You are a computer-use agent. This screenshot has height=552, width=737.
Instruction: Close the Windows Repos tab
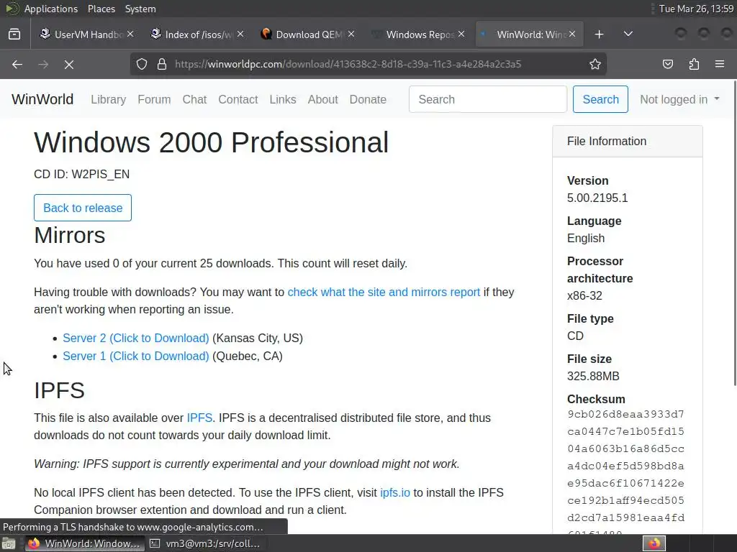[x=461, y=34]
